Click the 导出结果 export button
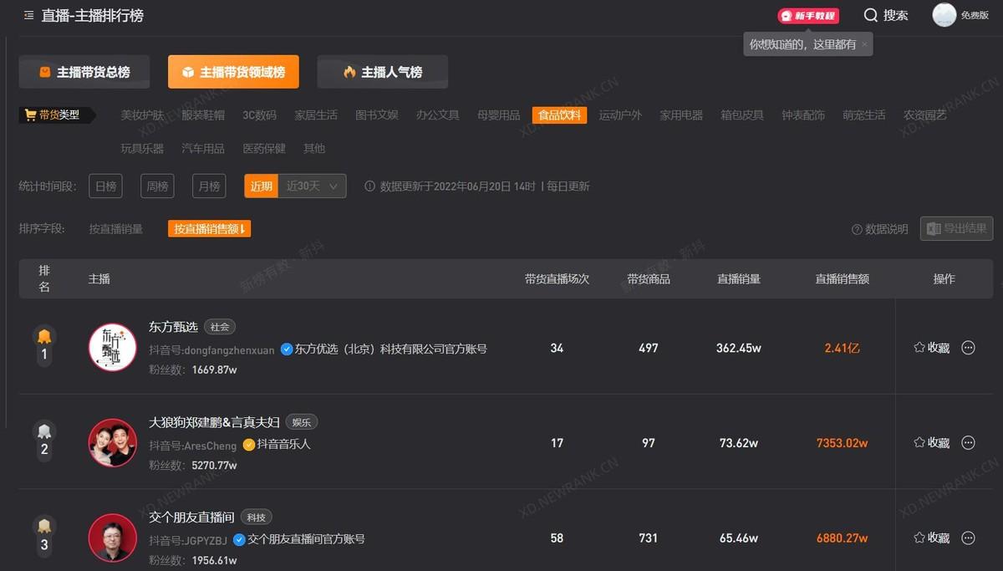The height and width of the screenshot is (571, 1003). (x=957, y=228)
